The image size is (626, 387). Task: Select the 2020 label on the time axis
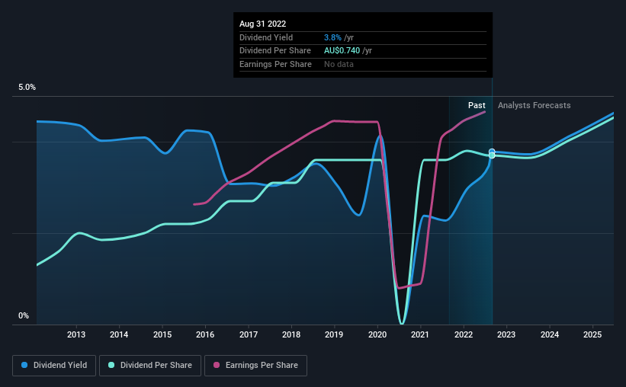tap(377, 334)
